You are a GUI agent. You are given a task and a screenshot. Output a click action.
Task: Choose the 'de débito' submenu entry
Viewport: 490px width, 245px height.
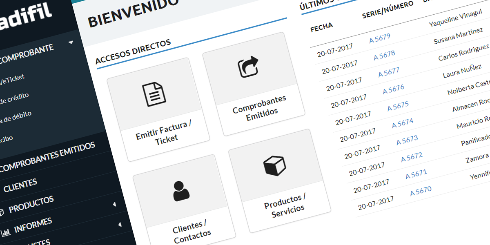pyautogui.click(x=16, y=117)
